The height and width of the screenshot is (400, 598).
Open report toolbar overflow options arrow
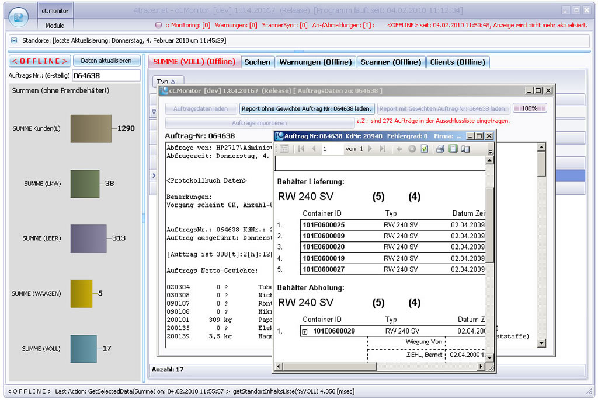491,150
